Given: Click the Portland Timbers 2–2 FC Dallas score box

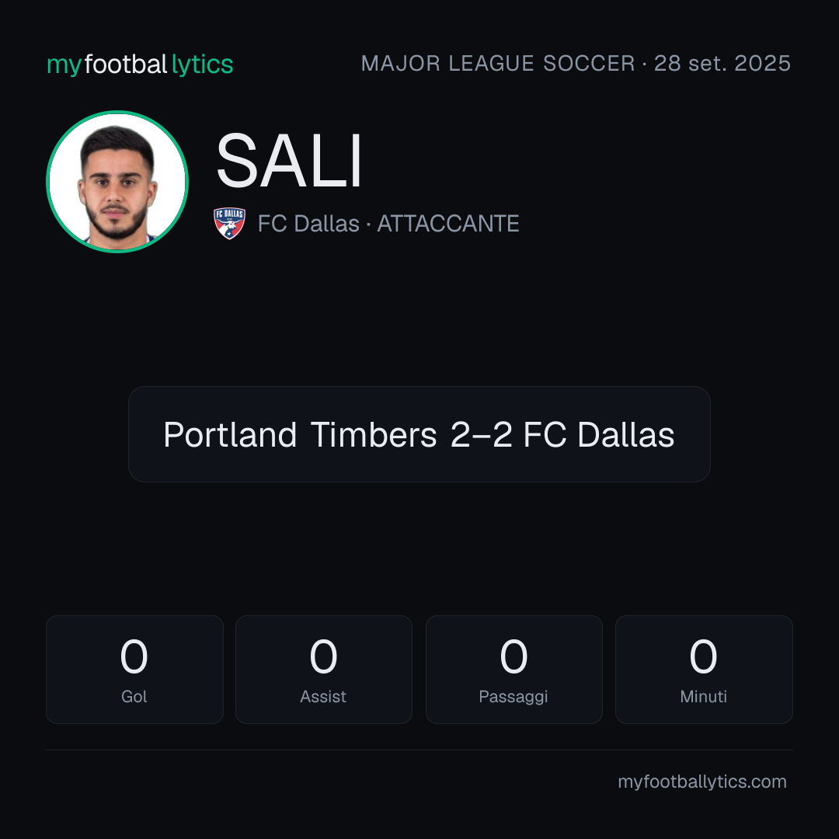Looking at the screenshot, I should pos(419,434).
